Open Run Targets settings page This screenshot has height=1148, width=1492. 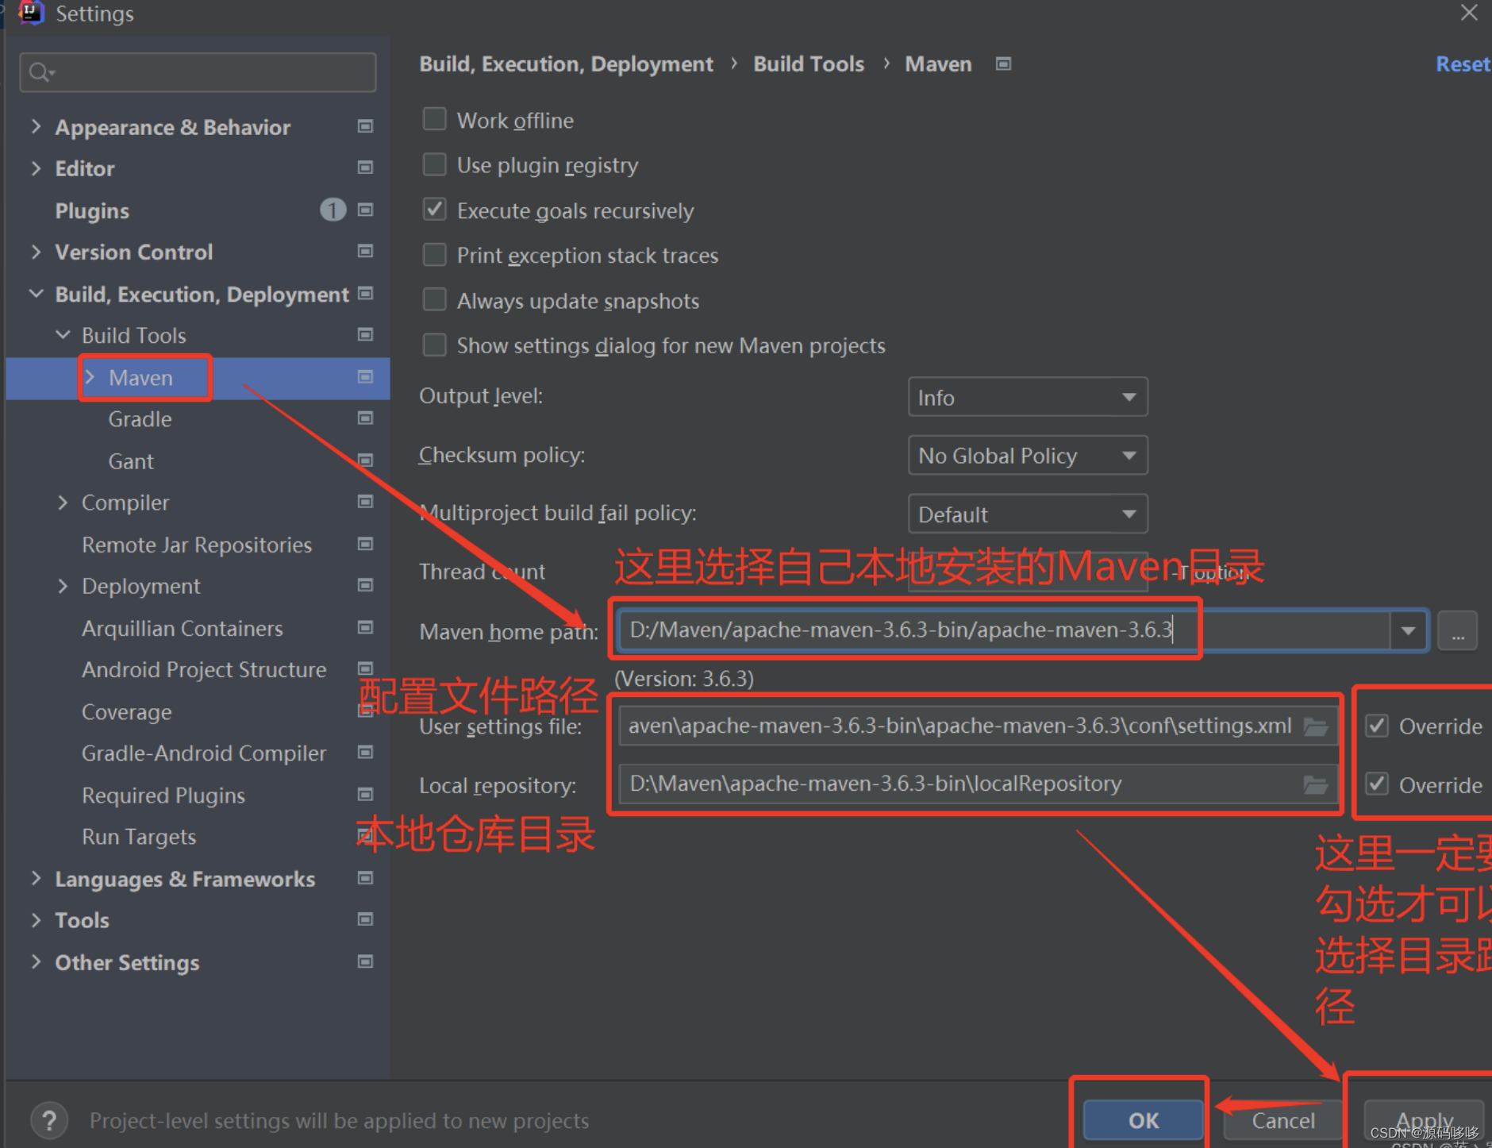click(x=139, y=837)
